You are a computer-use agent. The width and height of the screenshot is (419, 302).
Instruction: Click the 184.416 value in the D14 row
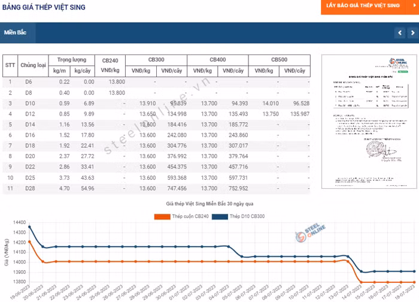(x=177, y=125)
